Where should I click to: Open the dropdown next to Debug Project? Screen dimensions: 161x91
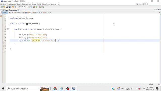(x=42, y=7)
